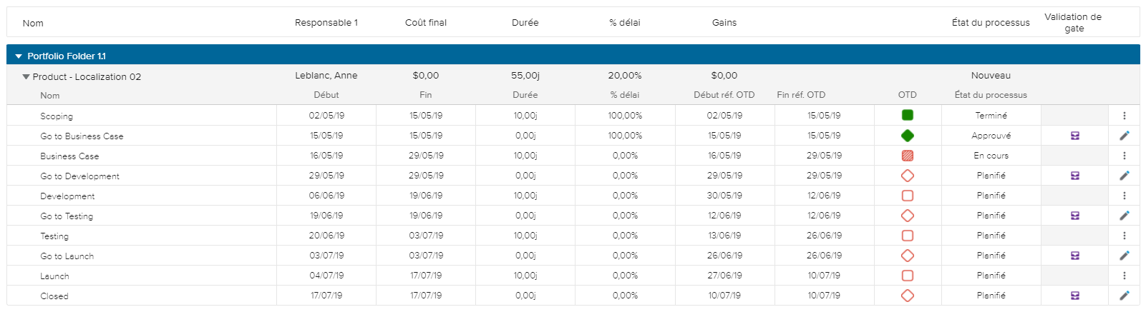Open the Scoping phase name
The image size is (1146, 312).
(x=57, y=116)
